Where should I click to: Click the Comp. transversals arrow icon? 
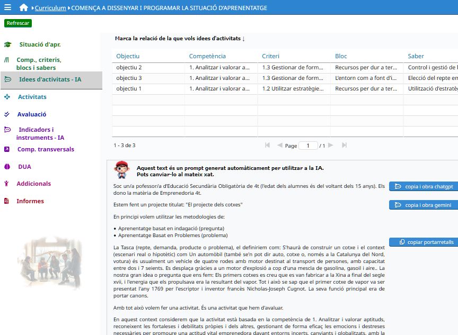pos(7,149)
